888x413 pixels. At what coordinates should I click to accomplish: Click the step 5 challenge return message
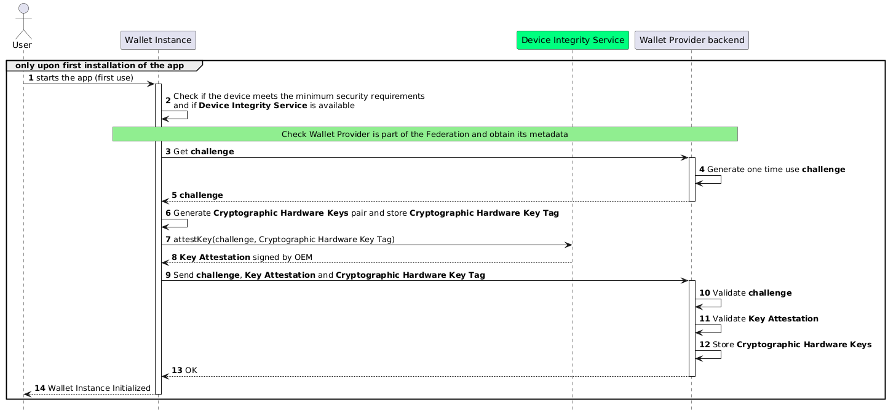pyautogui.click(x=201, y=195)
